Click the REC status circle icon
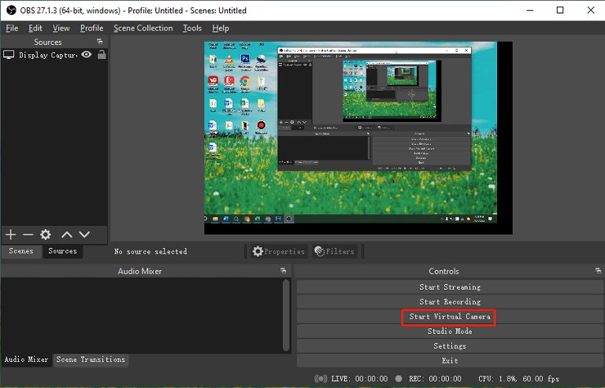 coord(399,379)
